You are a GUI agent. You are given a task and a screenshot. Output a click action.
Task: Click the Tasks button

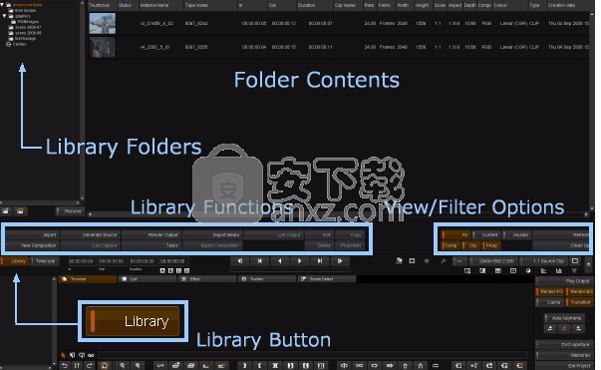pyautogui.click(x=151, y=245)
